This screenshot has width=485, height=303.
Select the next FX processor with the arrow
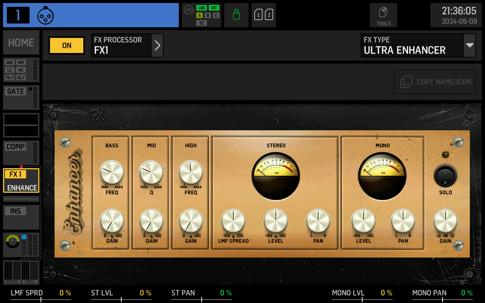157,45
